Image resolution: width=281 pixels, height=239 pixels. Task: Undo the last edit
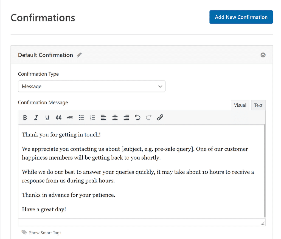click(137, 117)
